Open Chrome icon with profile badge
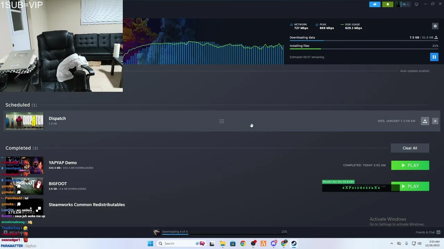Screen dimensions: 444x249 [284, 243]
